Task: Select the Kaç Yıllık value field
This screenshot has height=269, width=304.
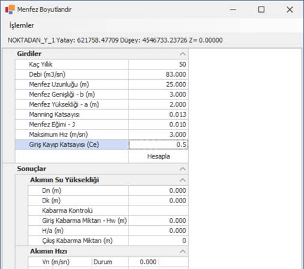Action: pos(159,64)
